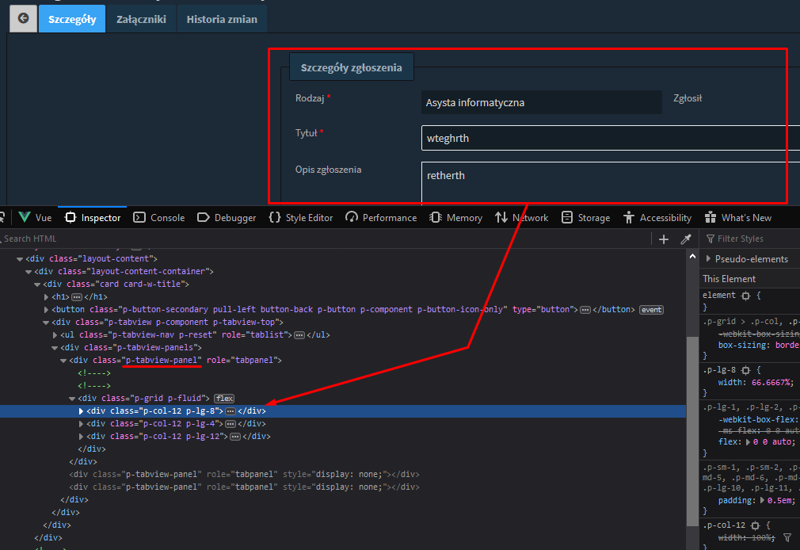Click the Opis zgłoszenia text area
The height and width of the screenshot is (550, 800).
click(610, 183)
